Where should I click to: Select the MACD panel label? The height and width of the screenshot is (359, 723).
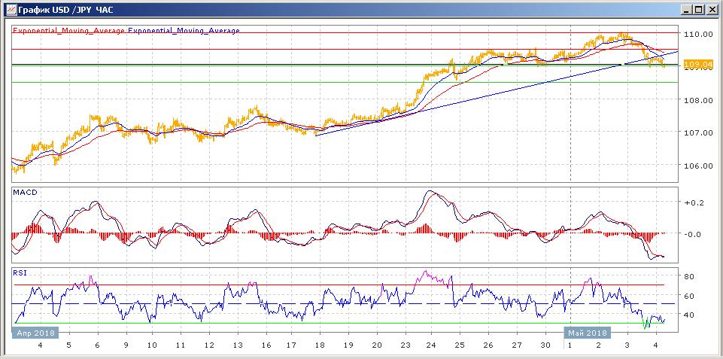(26, 192)
